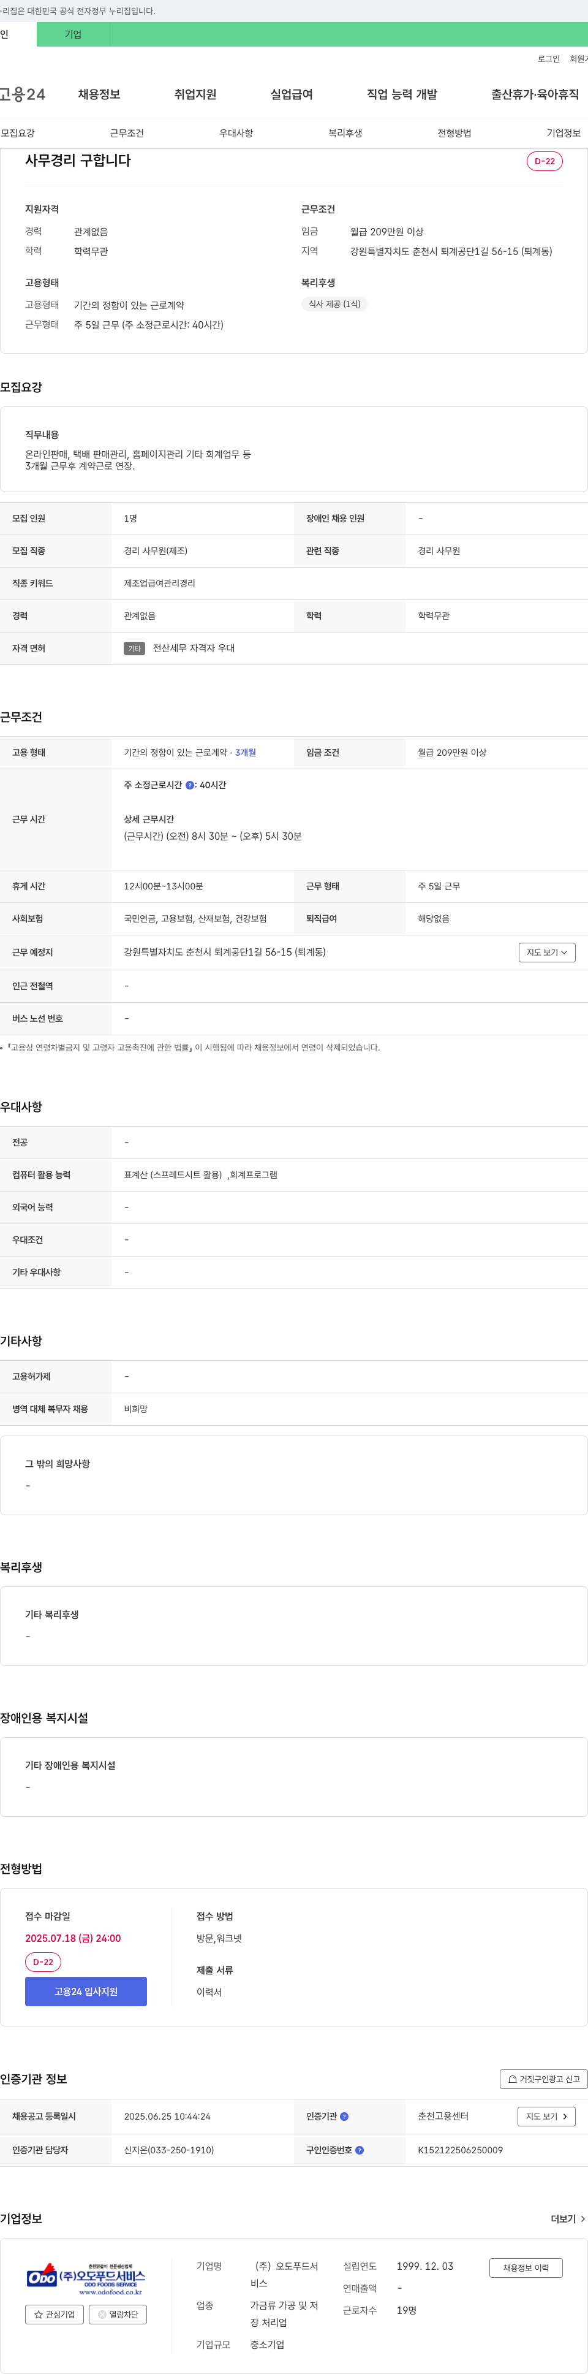The width and height of the screenshot is (588, 2374).
Task: Click the 경리 사무원(제조) job type text
Action: 156,551
